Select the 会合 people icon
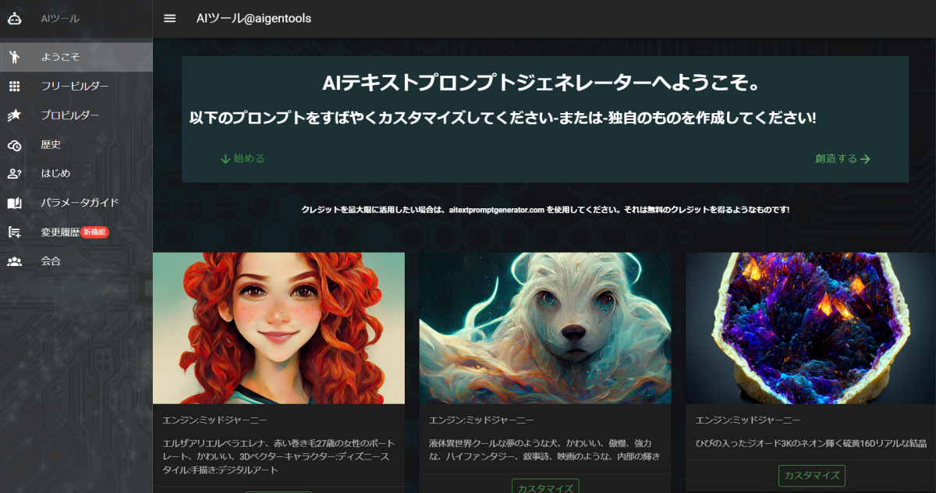The image size is (936, 493). point(12,260)
